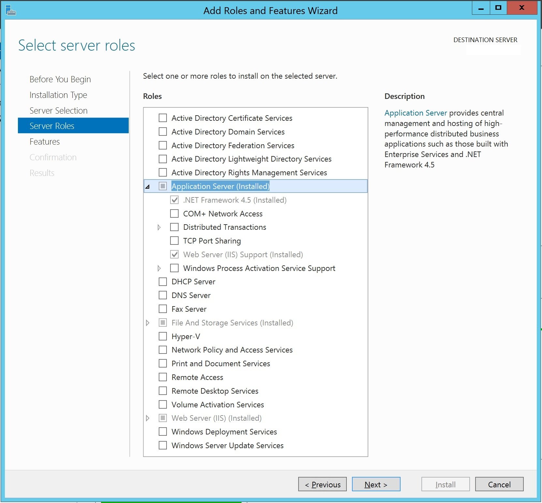Check Active Directory Federation Services
The image size is (542, 503).
[x=163, y=145]
